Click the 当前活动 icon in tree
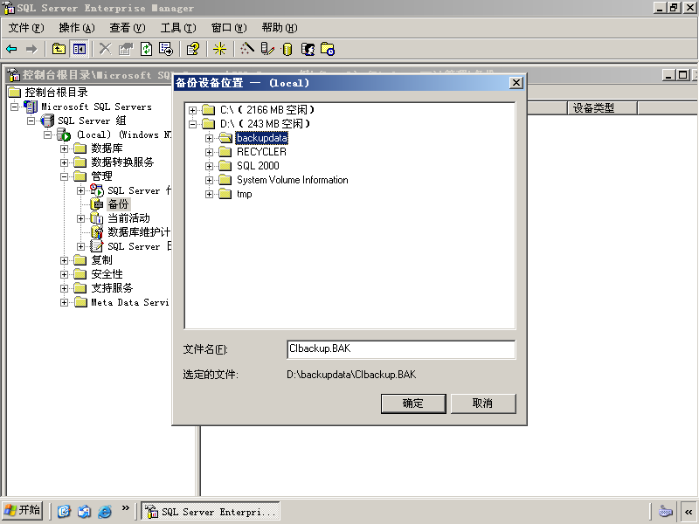699x524 pixels. [97, 218]
